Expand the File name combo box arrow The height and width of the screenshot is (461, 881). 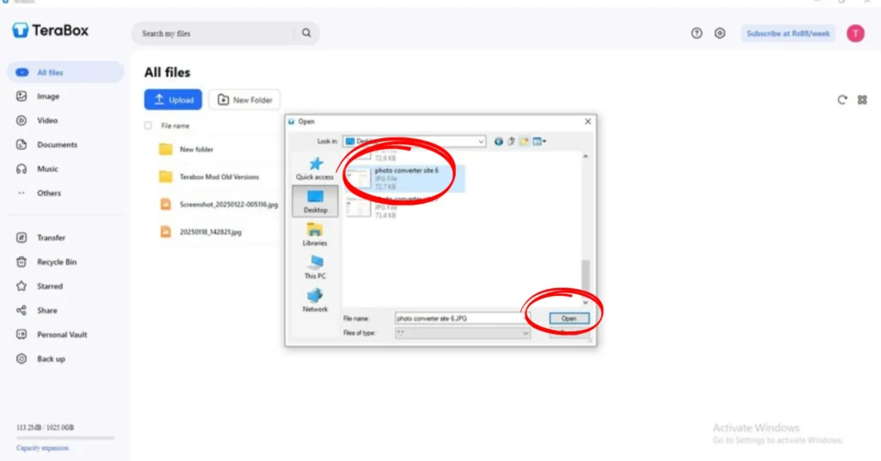526,318
